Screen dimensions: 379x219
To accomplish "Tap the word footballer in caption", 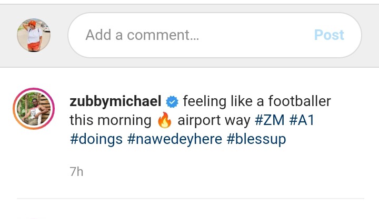I will click(300, 101).
